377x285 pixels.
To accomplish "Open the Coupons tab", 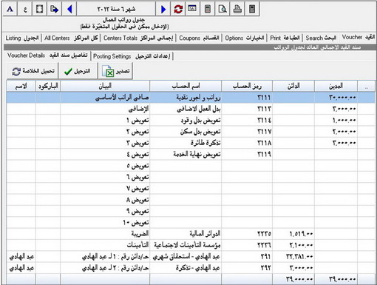I will pos(199,38).
